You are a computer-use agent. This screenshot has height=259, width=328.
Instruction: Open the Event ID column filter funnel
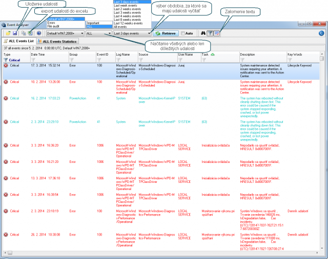tap(99, 60)
